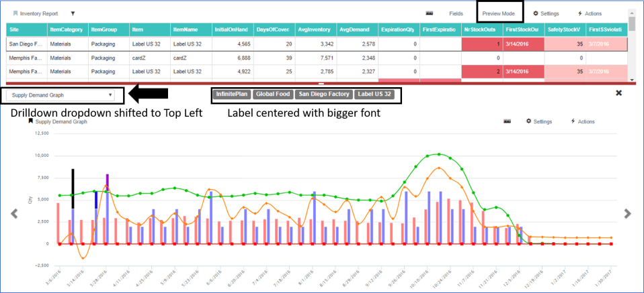Go to the next graph with right arrow
This screenshot has height=293, width=644.
(627, 214)
